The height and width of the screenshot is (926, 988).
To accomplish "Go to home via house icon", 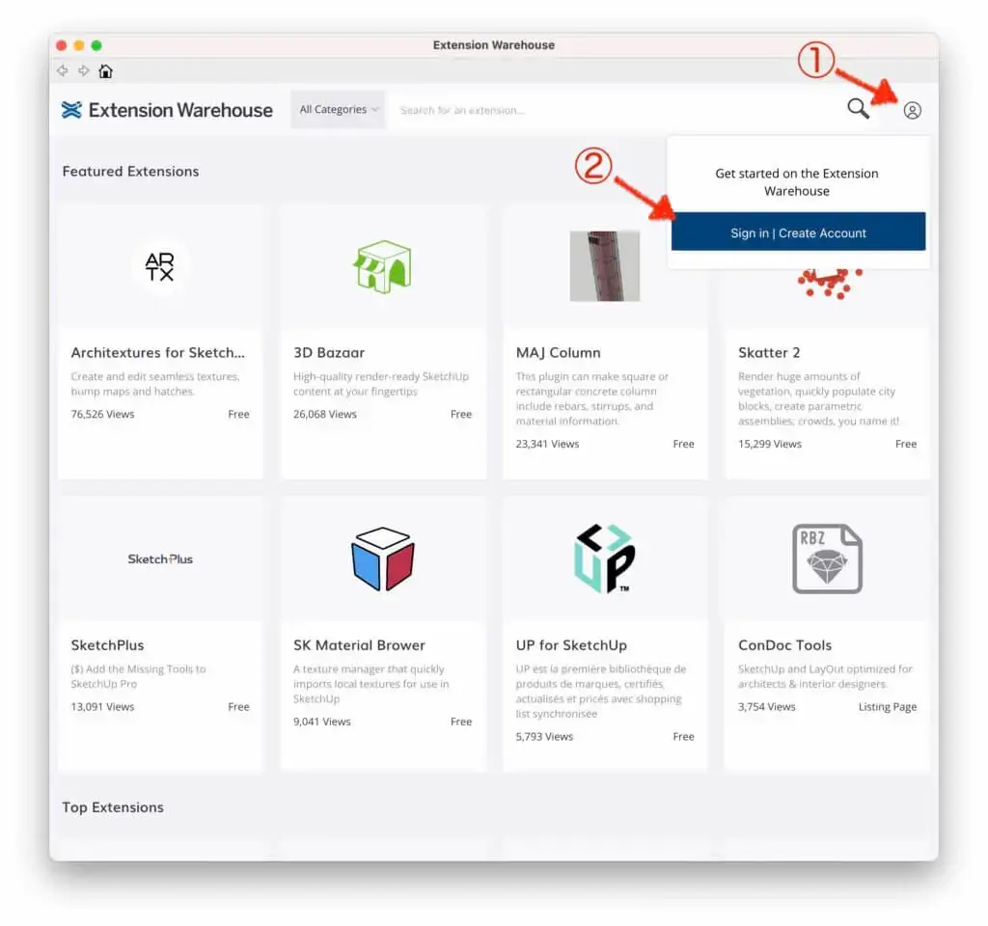I will tap(106, 71).
